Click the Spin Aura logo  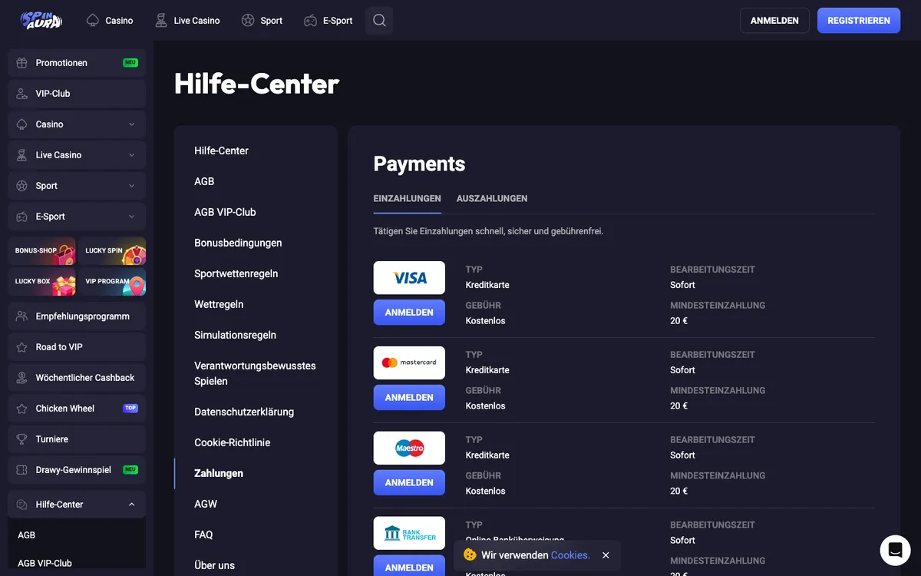click(41, 21)
